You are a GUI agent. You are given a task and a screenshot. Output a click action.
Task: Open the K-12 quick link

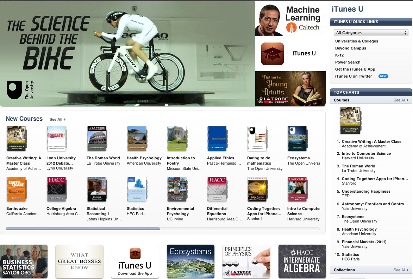pos(339,55)
